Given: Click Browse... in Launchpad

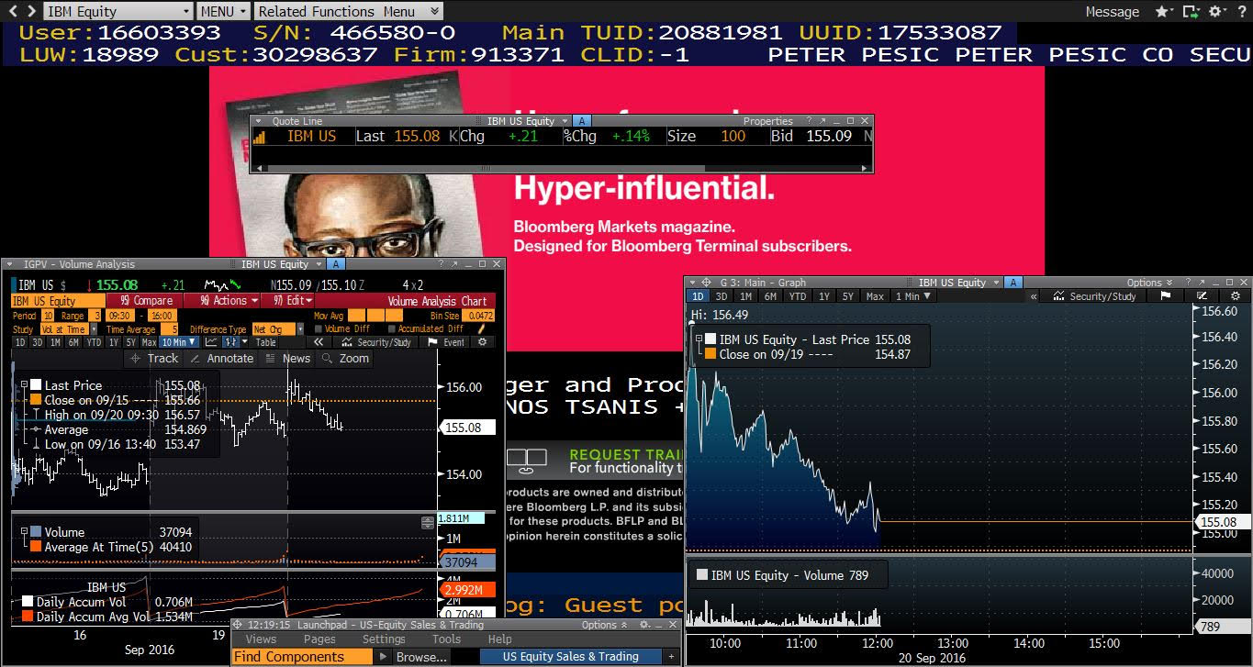Looking at the screenshot, I should coord(420,657).
